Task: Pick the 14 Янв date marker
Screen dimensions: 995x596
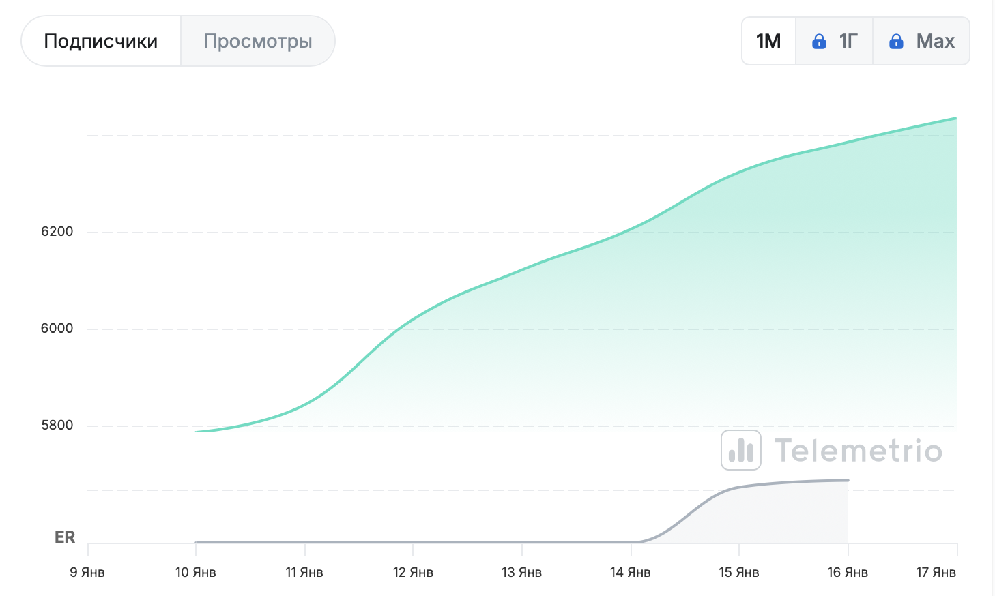Action: click(x=630, y=572)
